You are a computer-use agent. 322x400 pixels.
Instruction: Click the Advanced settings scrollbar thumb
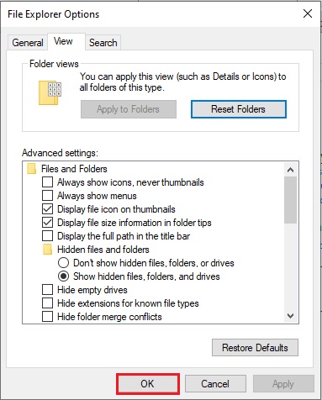click(x=291, y=200)
